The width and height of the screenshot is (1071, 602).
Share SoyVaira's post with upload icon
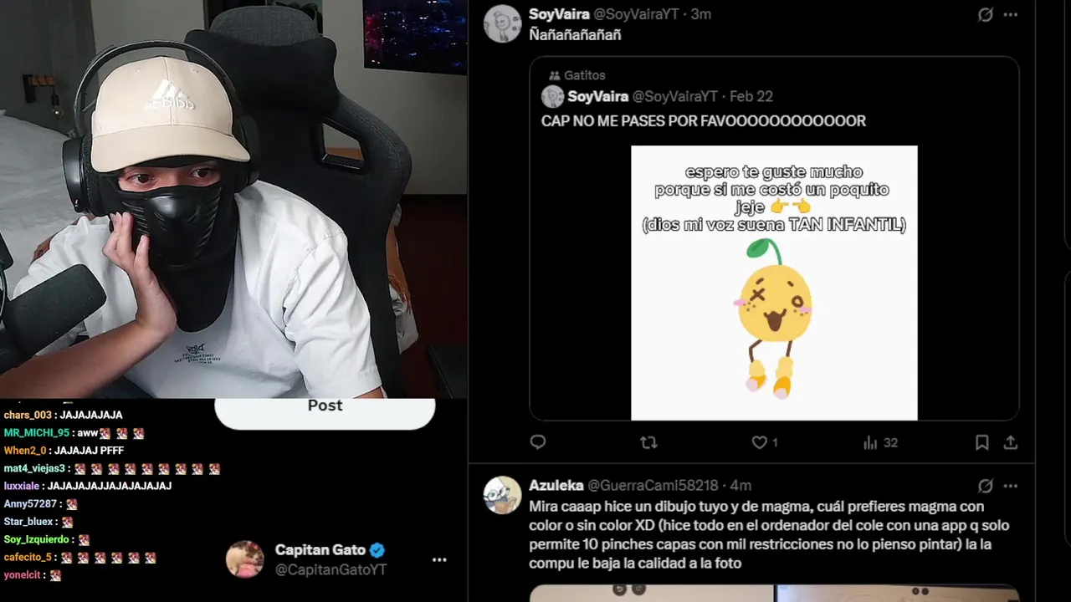(x=1011, y=442)
